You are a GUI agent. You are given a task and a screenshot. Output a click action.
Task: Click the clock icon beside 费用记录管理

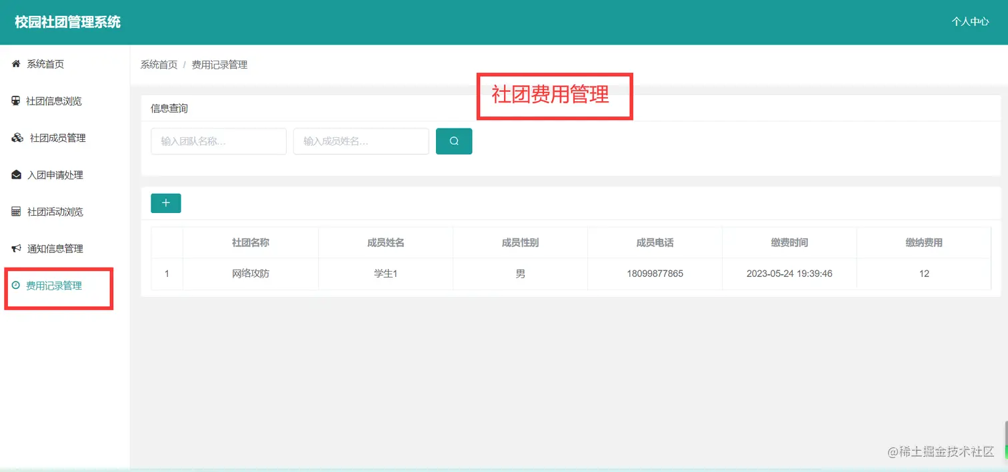tap(15, 286)
